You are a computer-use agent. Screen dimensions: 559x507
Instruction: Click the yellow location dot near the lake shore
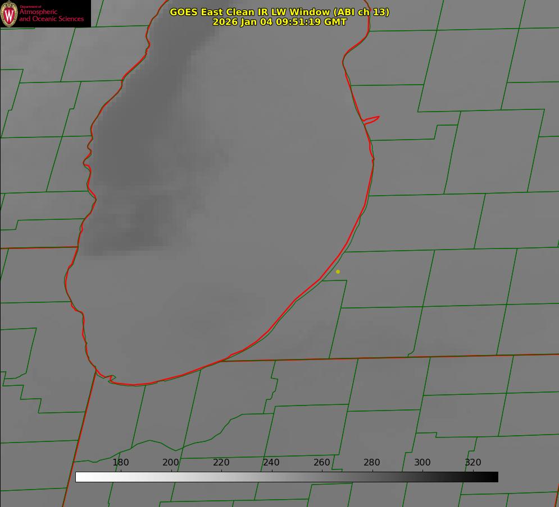pyautogui.click(x=338, y=271)
